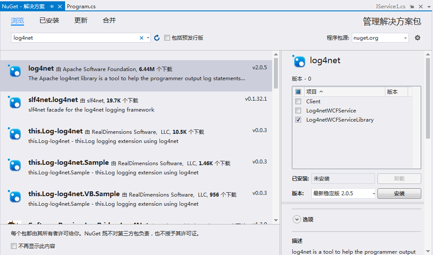Click the Install button
The image size is (433, 255).
(399, 194)
